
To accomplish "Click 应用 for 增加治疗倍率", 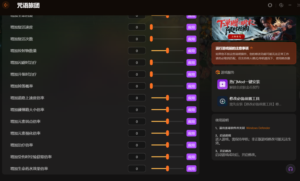I will (x=191, y=145).
